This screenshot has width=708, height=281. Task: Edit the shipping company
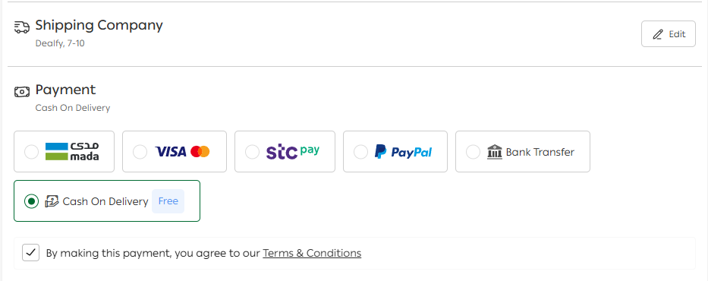tap(669, 34)
